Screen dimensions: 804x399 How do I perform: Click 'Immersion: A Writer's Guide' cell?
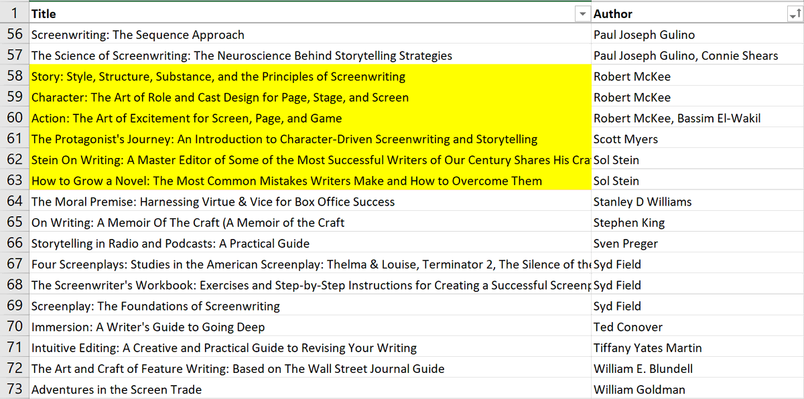310,327
